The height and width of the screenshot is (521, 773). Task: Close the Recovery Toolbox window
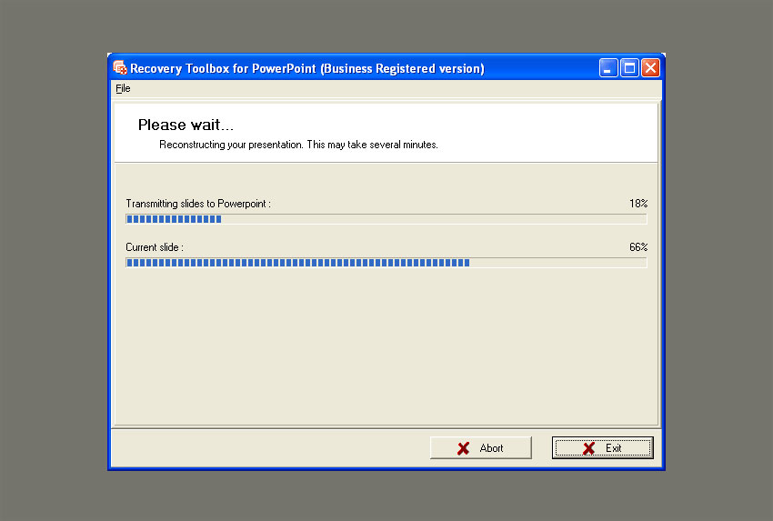[x=650, y=67]
